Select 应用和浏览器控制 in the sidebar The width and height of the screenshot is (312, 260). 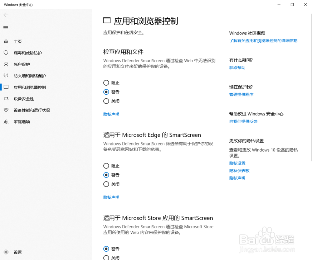[x=30, y=87]
